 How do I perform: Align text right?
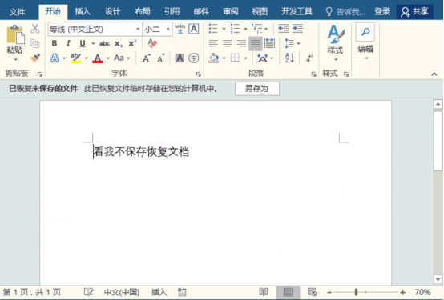pos(241,43)
